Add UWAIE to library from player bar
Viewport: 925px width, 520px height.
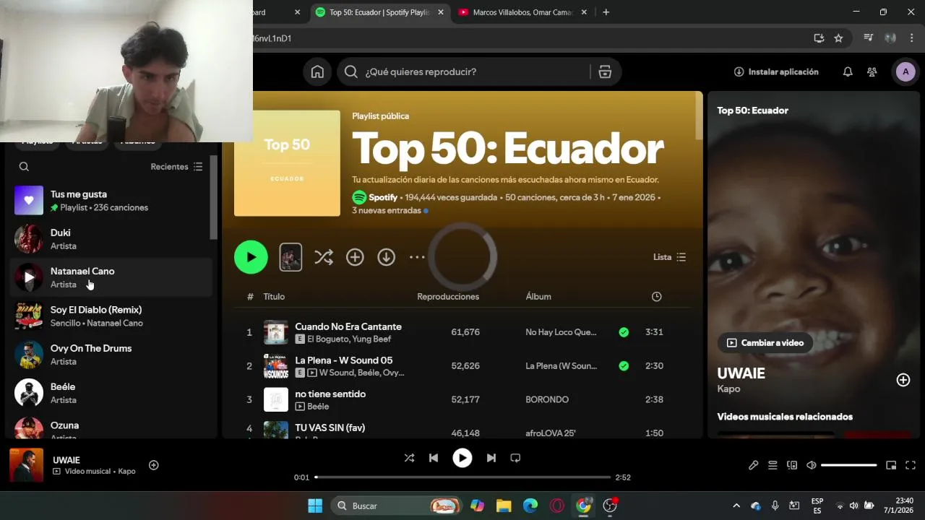[x=153, y=465]
